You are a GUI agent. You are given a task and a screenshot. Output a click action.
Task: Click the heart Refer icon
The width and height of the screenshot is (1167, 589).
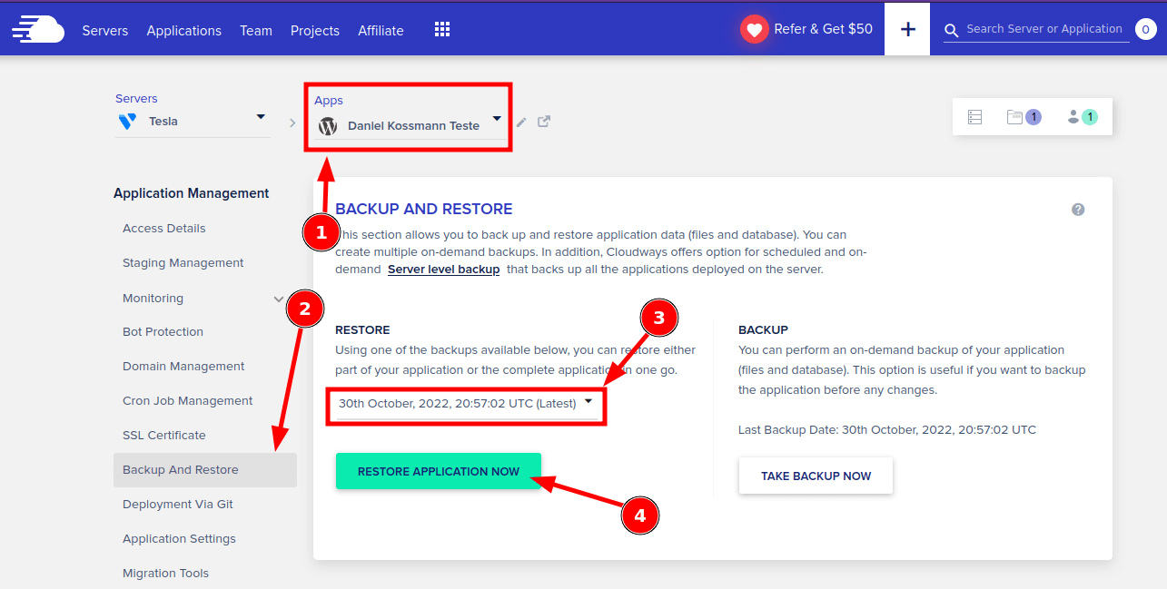click(x=754, y=29)
